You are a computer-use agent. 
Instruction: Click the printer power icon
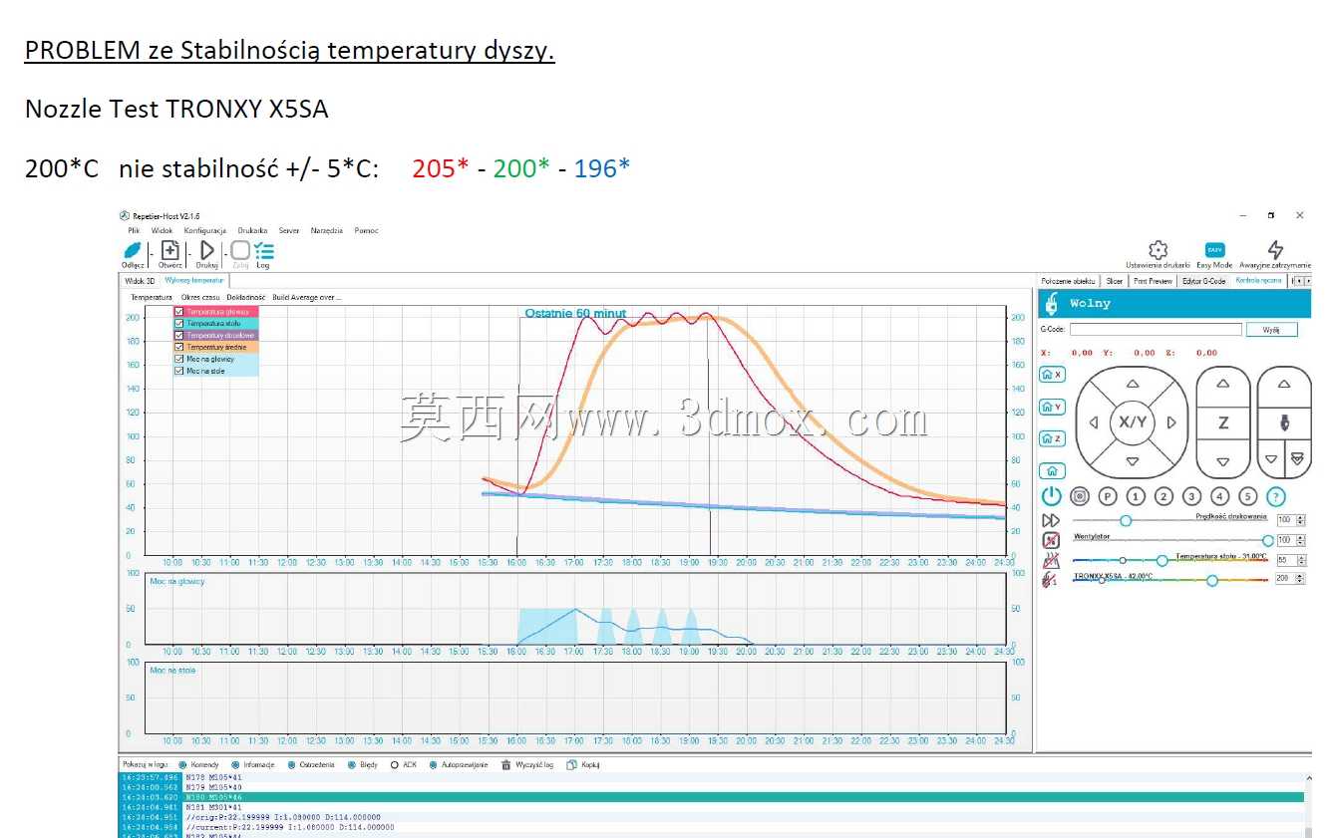click(1051, 496)
